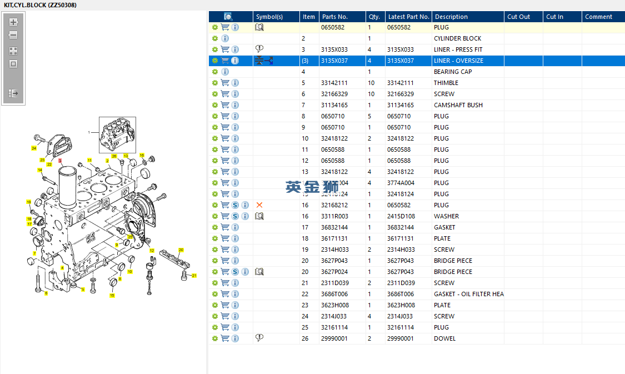The width and height of the screenshot is (625, 374).
Task: Click the orange X symbol for part 32168212
Action: 259,205
